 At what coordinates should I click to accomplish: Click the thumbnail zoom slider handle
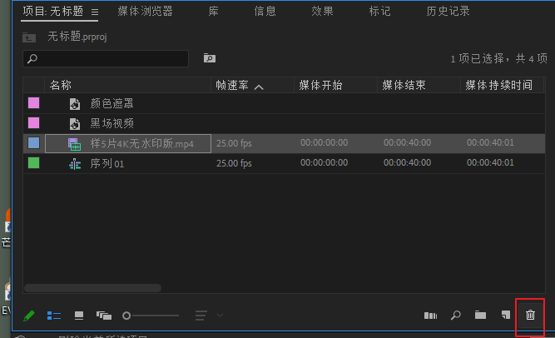click(126, 316)
